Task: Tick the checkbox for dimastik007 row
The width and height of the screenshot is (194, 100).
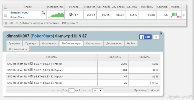Action: pyautogui.click(x=6, y=15)
